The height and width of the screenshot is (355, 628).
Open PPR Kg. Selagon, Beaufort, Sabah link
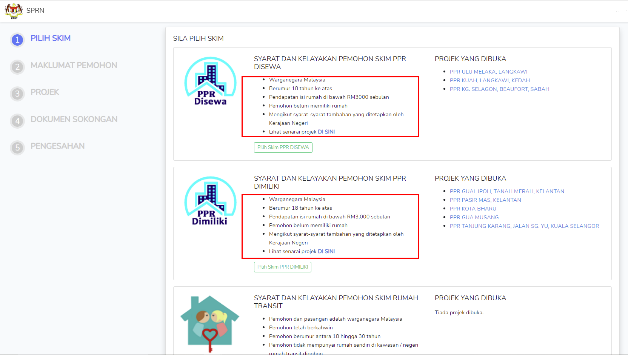[499, 89]
